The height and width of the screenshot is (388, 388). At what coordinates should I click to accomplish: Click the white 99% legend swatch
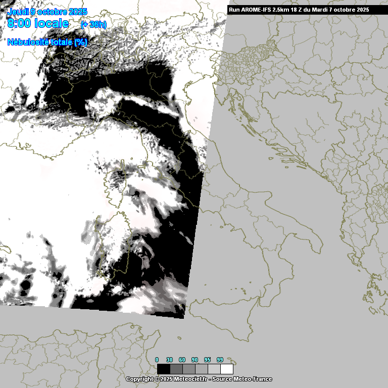coord(227,369)
